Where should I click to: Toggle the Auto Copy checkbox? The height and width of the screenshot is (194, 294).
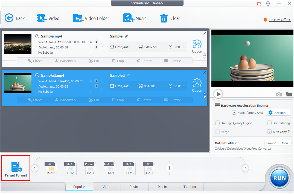point(269,132)
